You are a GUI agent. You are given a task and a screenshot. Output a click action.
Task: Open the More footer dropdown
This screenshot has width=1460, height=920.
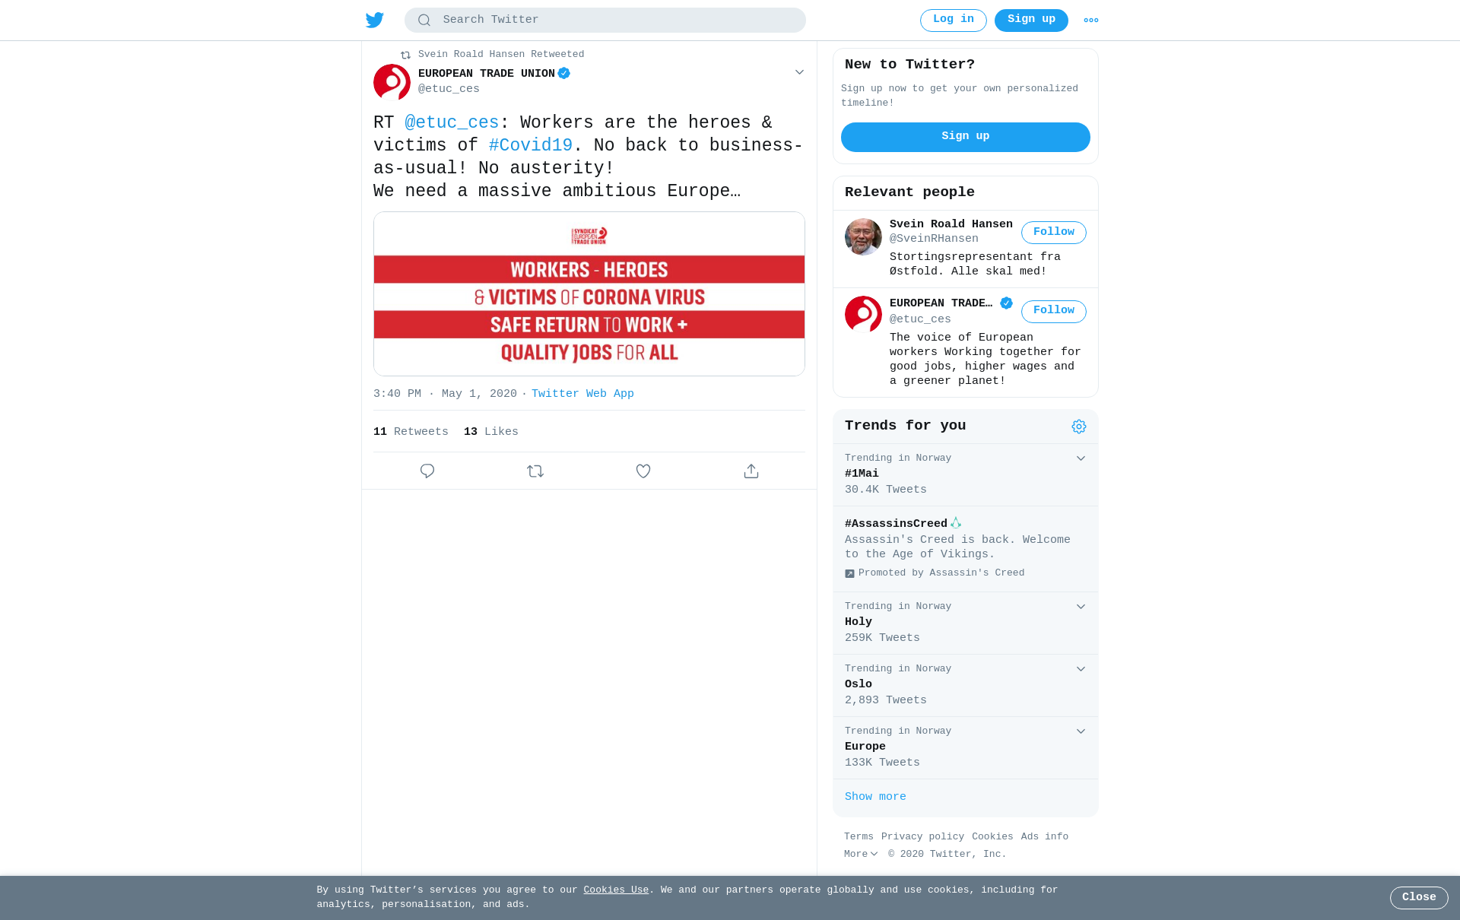pos(861,855)
